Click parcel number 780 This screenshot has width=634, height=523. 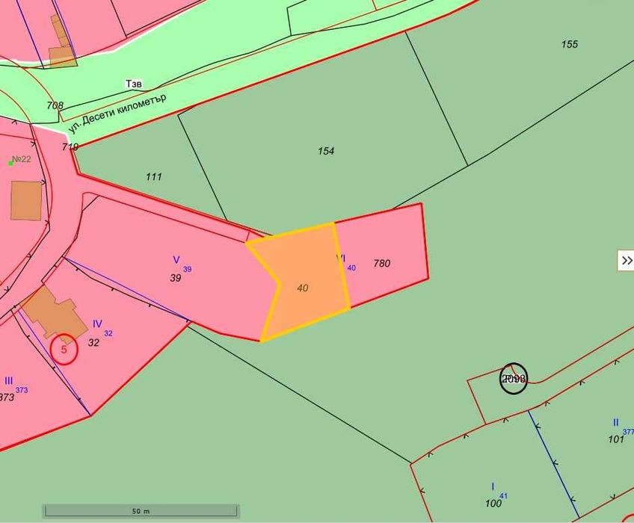pyautogui.click(x=382, y=264)
